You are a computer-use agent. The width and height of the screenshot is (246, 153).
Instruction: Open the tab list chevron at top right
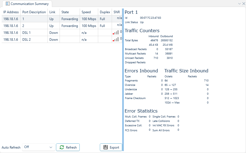point(239,4)
